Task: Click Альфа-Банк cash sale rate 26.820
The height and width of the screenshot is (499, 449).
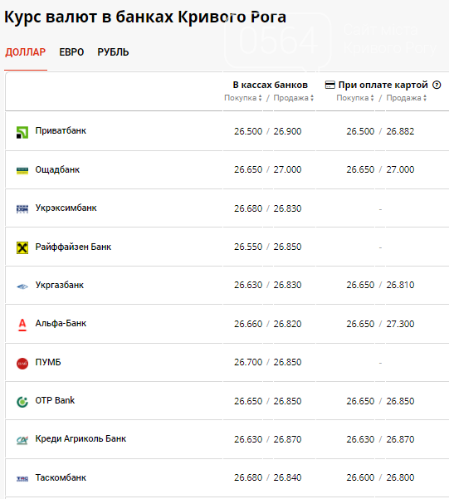Action: pos(287,324)
